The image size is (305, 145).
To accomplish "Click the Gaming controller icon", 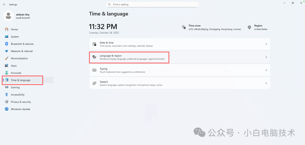I will point(6,88).
